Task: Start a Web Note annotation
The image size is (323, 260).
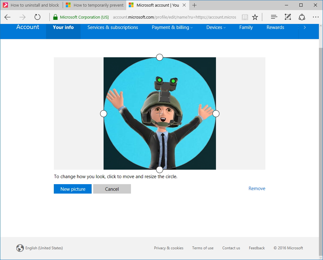Action: pyautogui.click(x=287, y=17)
